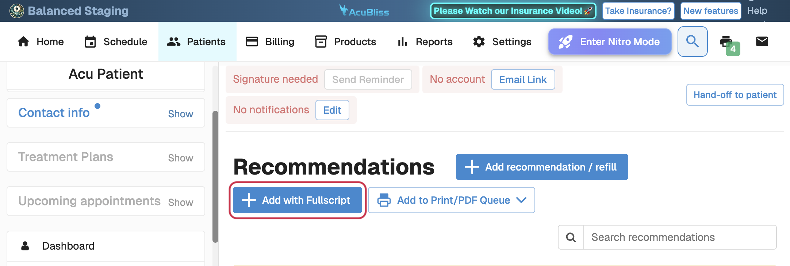The width and height of the screenshot is (790, 266).
Task: Click the Dashboard person icon in sidebar
Action: coord(25,246)
